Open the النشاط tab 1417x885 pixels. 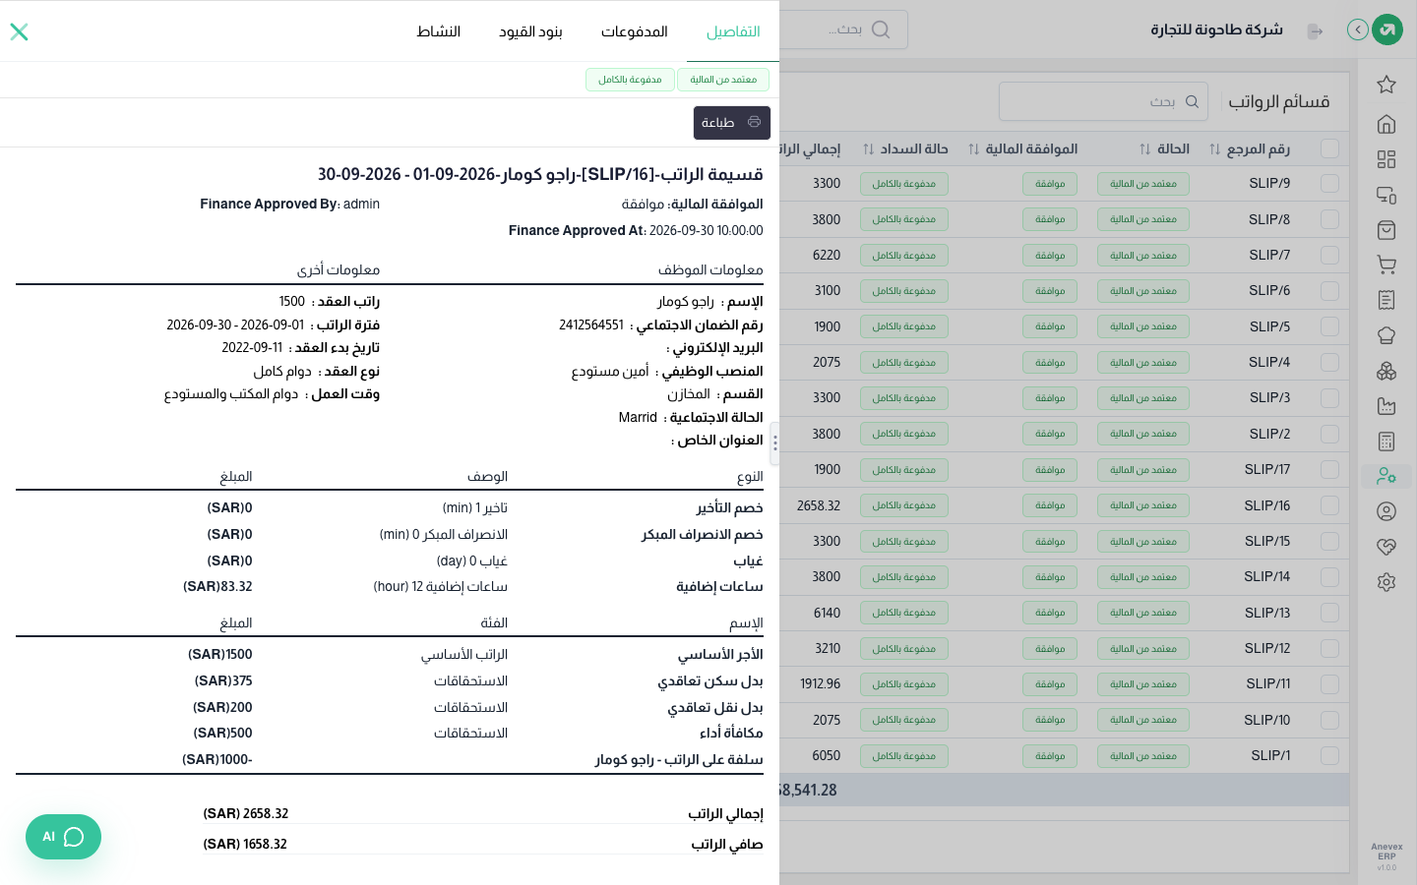tap(439, 31)
